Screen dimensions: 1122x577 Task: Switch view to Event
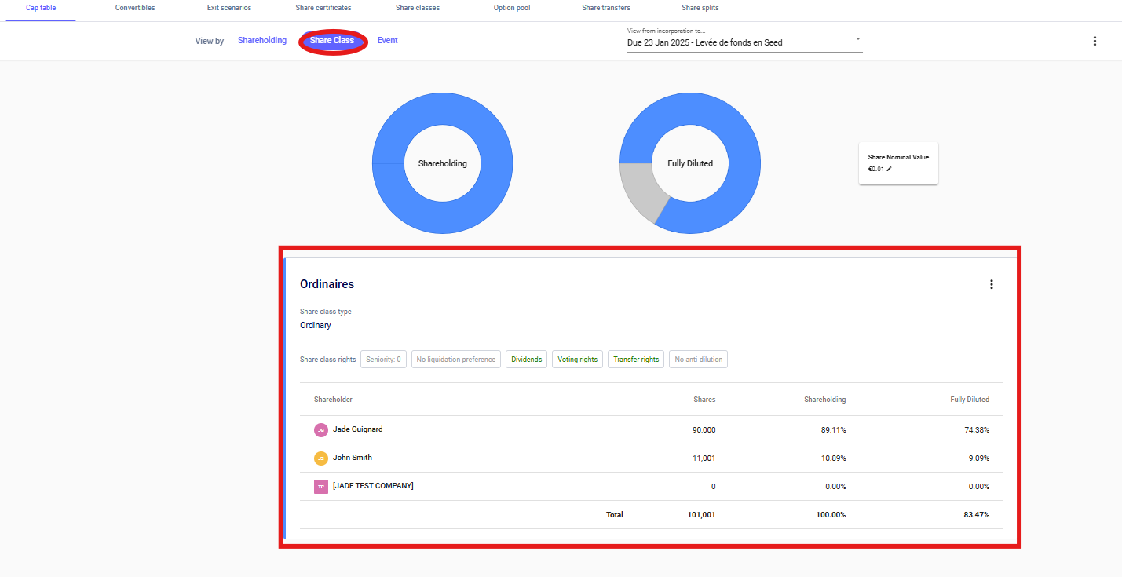click(x=387, y=40)
